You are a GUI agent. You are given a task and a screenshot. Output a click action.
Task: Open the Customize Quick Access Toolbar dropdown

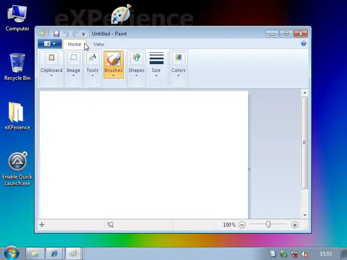(x=83, y=34)
